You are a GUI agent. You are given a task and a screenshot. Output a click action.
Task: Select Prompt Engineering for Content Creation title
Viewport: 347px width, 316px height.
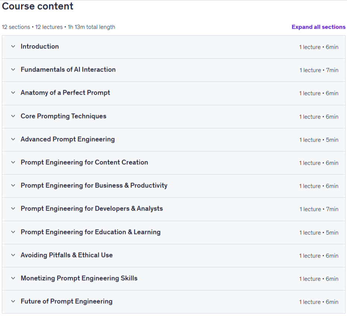pyautogui.click(x=84, y=162)
